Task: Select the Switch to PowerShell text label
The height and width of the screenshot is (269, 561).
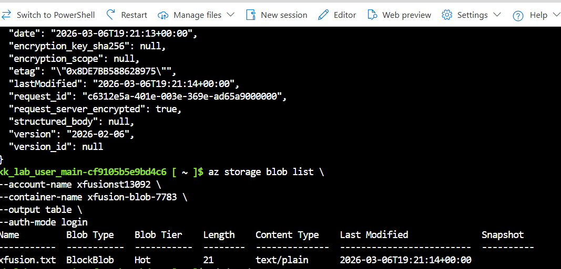Action: [x=56, y=15]
